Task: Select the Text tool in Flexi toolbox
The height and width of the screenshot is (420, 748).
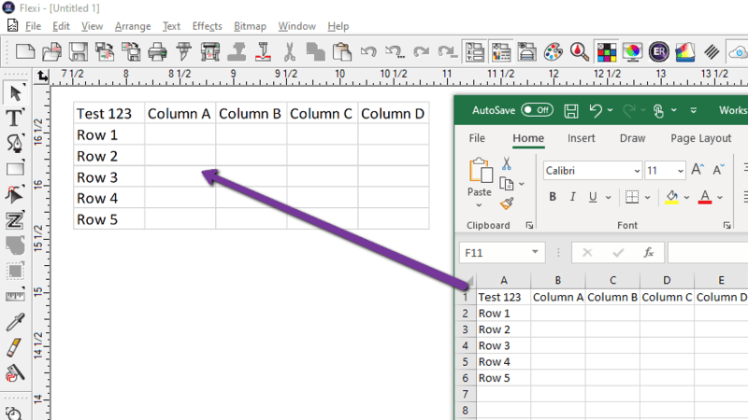Action: (x=15, y=119)
